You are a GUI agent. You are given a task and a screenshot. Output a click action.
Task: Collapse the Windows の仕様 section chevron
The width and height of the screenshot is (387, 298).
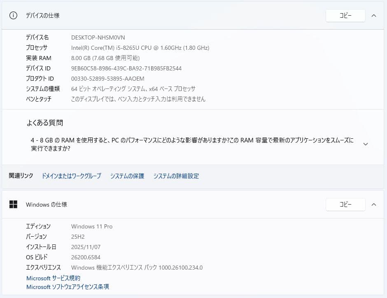(374, 204)
